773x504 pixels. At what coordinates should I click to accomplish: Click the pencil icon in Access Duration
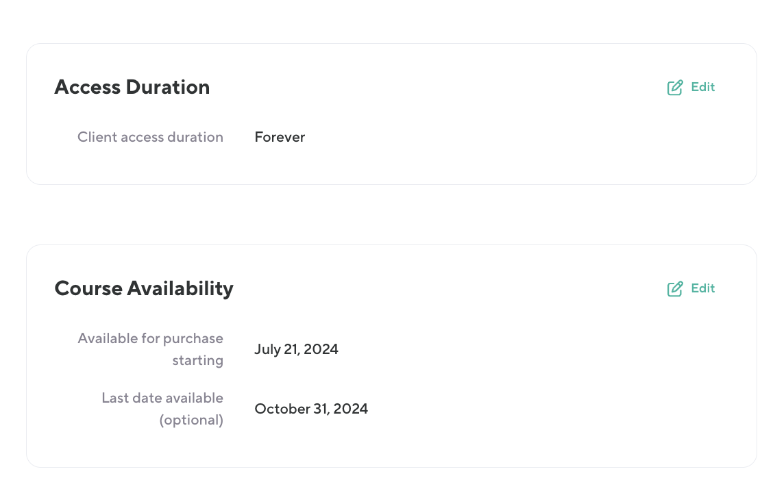pyautogui.click(x=675, y=88)
